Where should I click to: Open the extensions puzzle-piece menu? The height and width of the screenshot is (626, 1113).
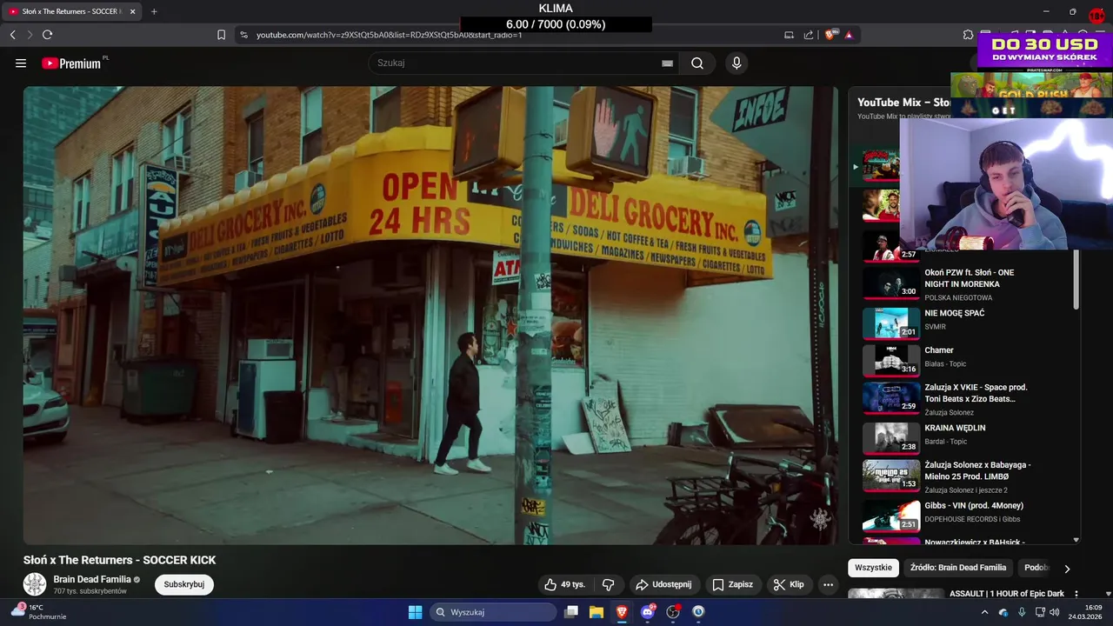tap(968, 35)
